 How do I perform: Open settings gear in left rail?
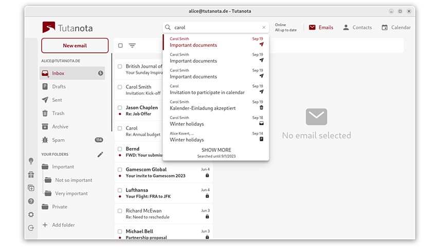[31, 215]
